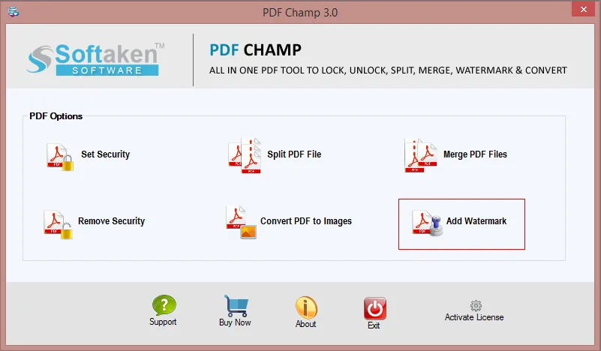
Task: Click the orange About info icon
Action: tap(306, 307)
